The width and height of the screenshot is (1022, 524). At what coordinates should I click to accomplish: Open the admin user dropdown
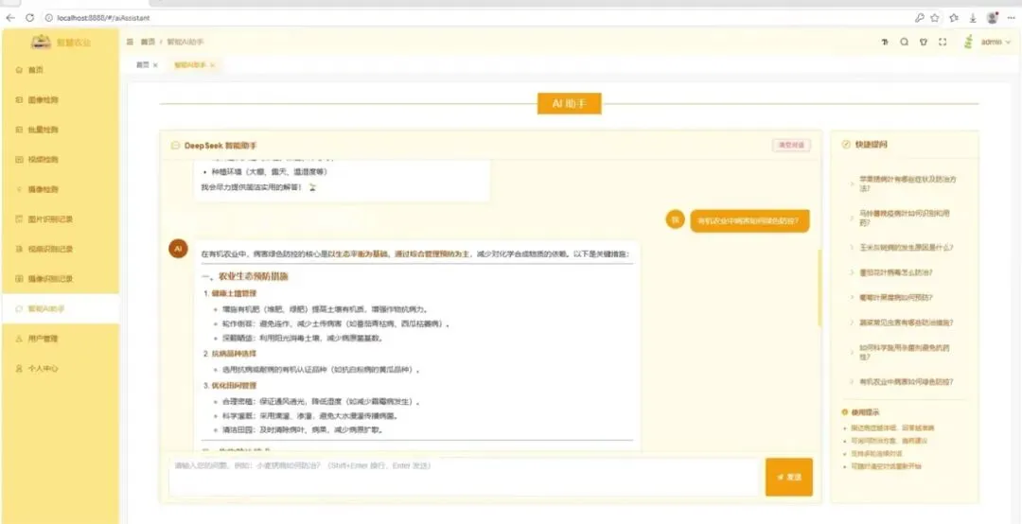coord(996,42)
